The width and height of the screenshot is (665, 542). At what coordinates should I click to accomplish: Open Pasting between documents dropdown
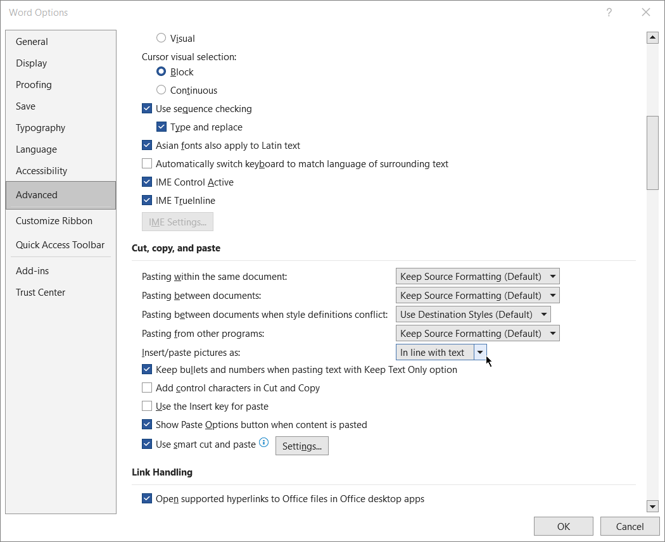pos(478,296)
